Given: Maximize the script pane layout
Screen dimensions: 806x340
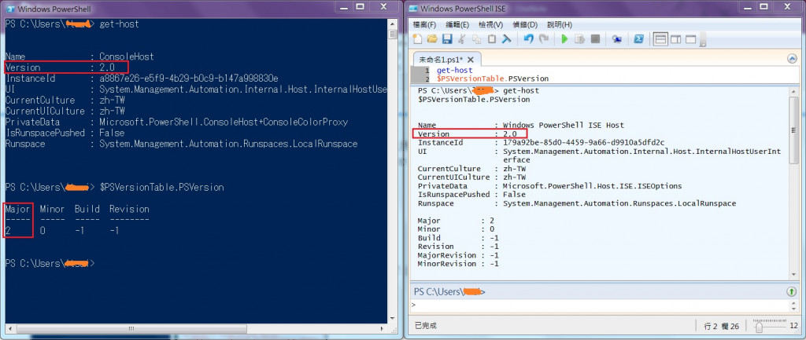Looking at the screenshot, I should click(690, 39).
